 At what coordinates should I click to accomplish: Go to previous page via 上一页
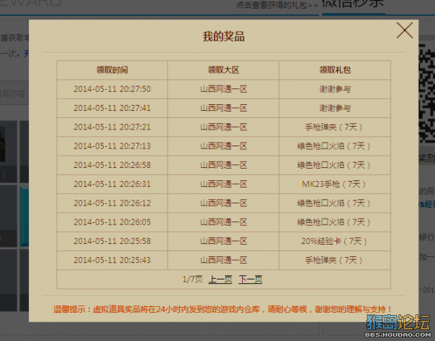point(220,279)
